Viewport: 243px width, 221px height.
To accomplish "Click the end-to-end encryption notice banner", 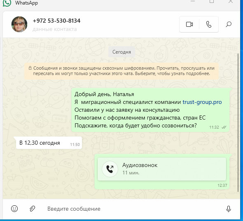I will tap(121, 71).
